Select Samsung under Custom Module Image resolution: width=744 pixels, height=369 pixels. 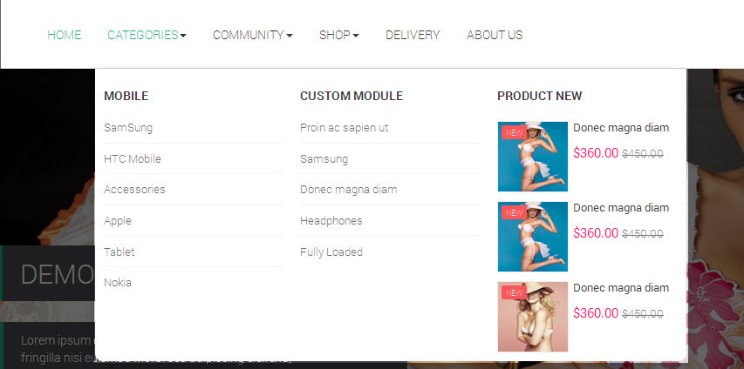(x=324, y=159)
